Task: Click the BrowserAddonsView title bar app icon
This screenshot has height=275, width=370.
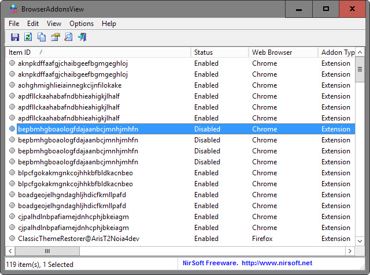Action: pyautogui.click(x=14, y=9)
